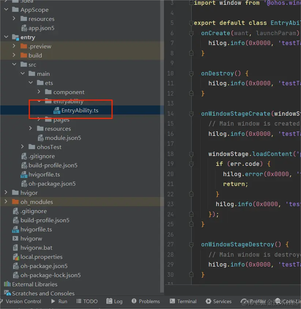Select the root oh-package.json5 file

point(44,266)
